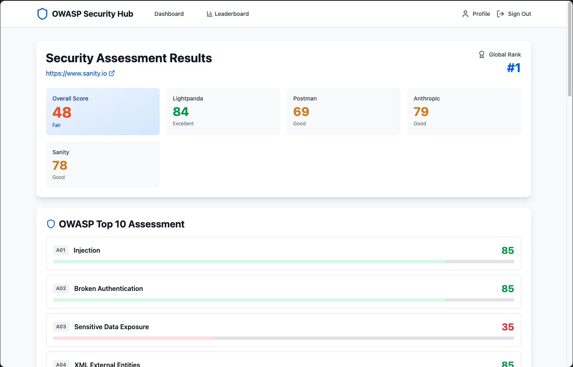Click the external link icon beside sanity.io
573x367 pixels.
click(x=112, y=73)
